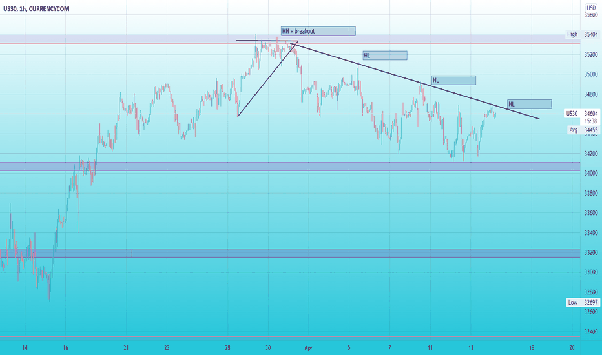Screen dimensions: 602x355
Task: Click the 33800 price axis label
Action: [x=591, y=193]
